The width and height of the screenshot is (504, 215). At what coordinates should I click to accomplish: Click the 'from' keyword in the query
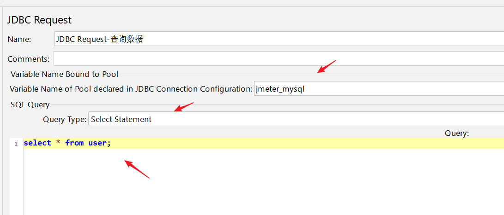click(74, 143)
